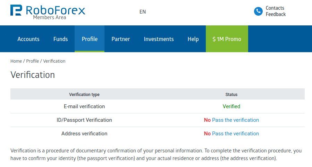Navigate to Home in breadcrumb
The height and width of the screenshot is (167, 312).
coord(16,61)
